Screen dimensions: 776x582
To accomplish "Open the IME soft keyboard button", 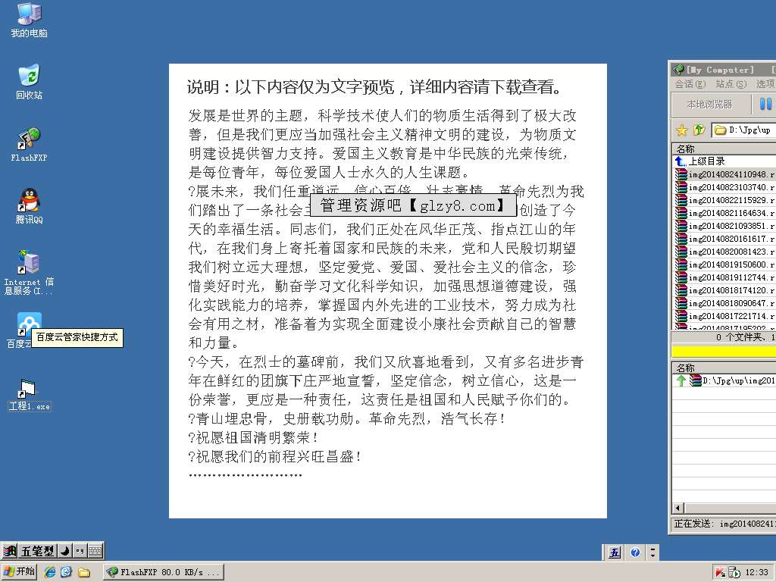I will [x=95, y=550].
